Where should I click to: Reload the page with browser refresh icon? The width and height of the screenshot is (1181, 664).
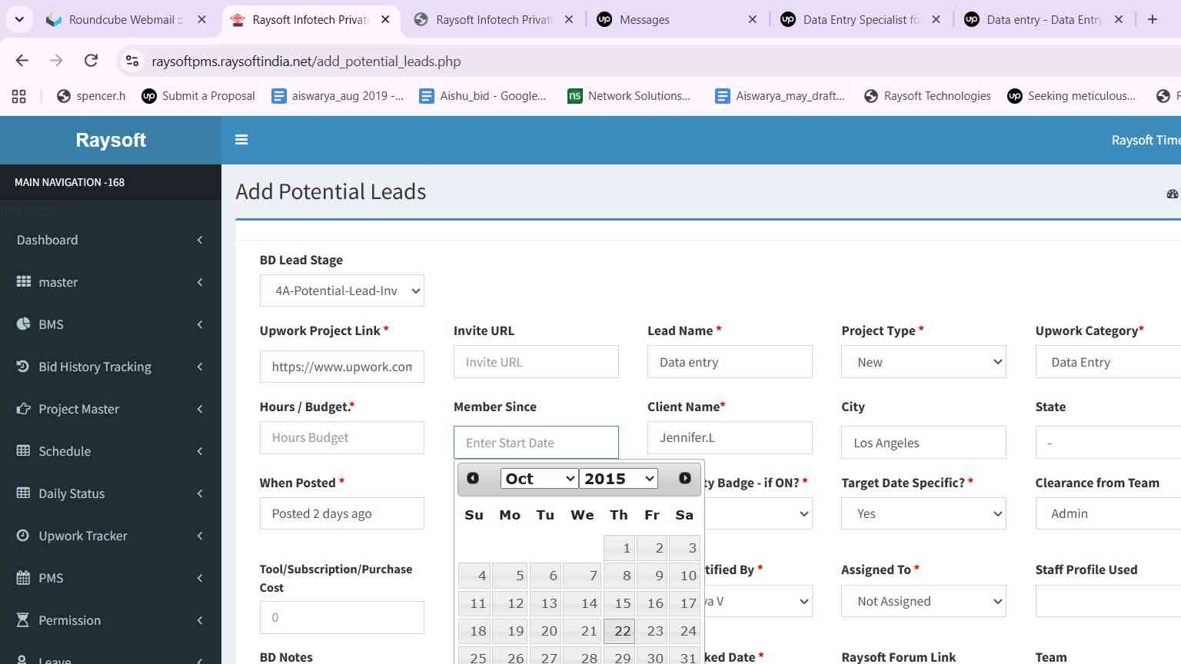[91, 61]
